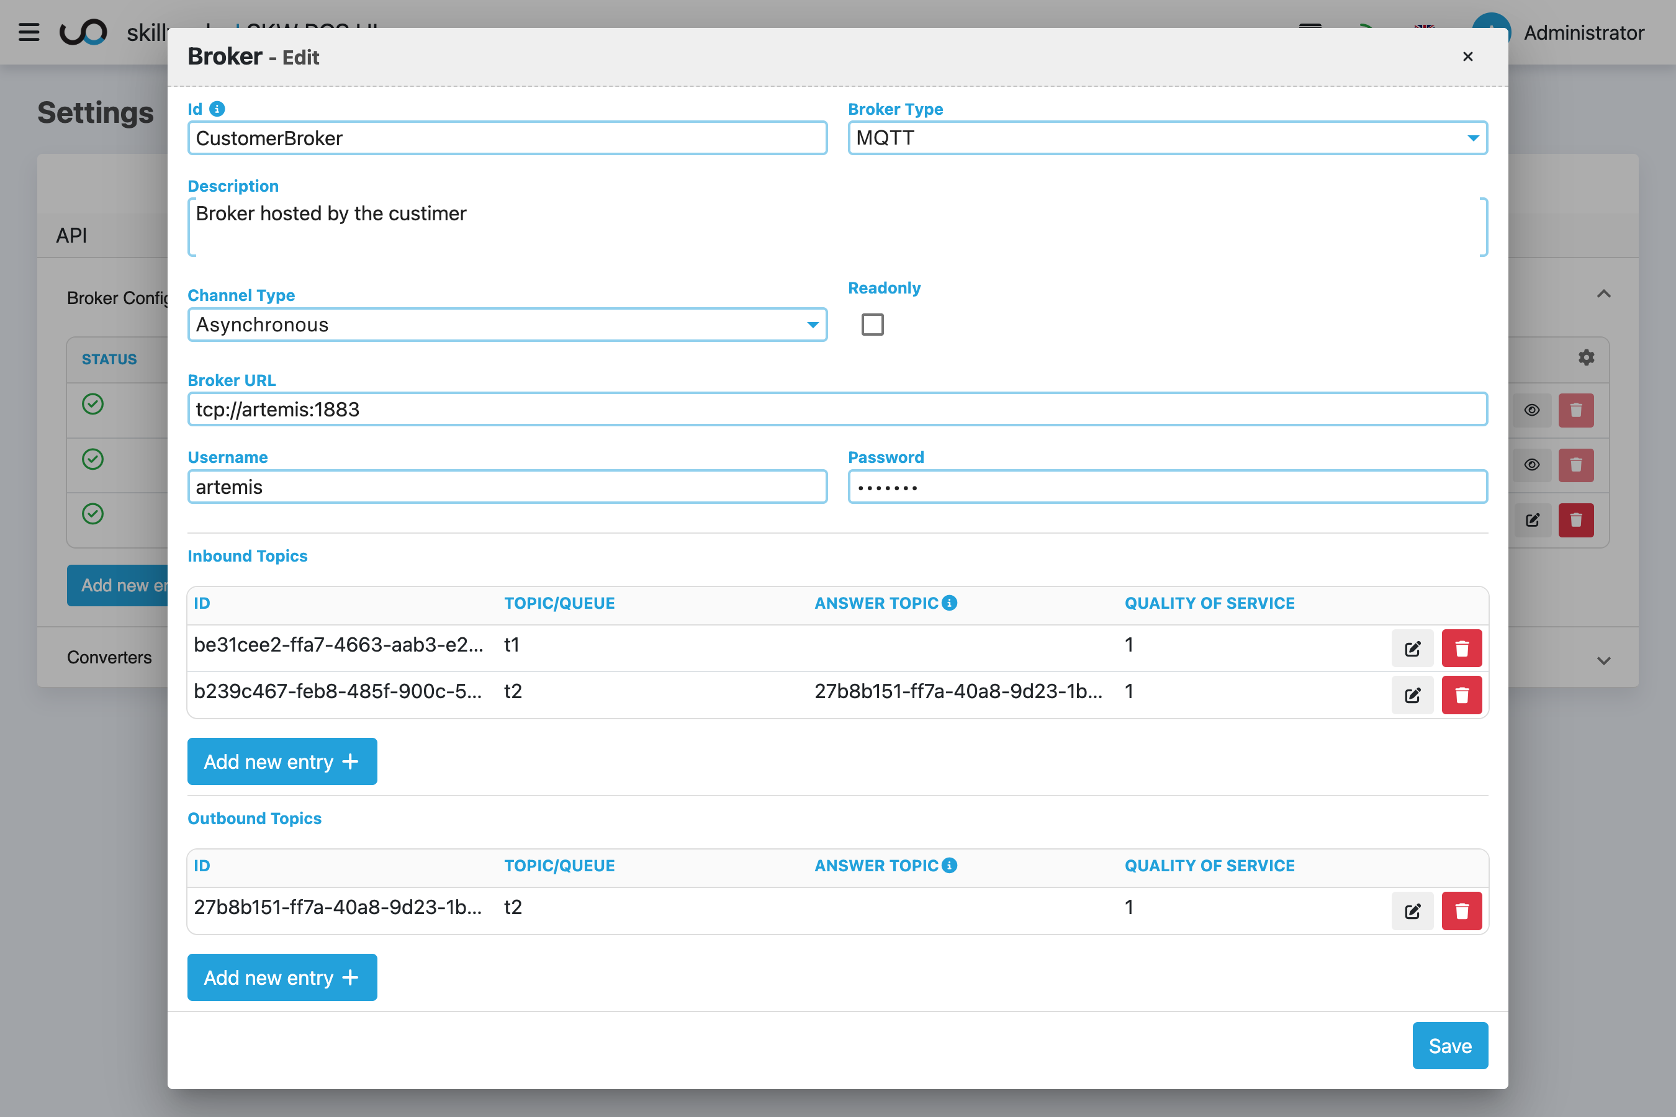Delete the outbound topic entry
The image size is (1676, 1117).
(1462, 910)
